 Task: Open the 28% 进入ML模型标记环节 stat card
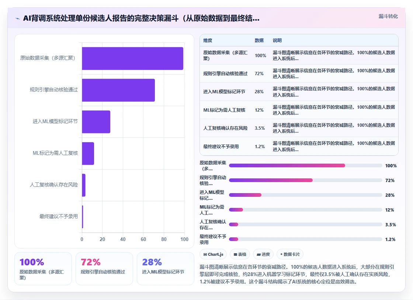pos(166,269)
